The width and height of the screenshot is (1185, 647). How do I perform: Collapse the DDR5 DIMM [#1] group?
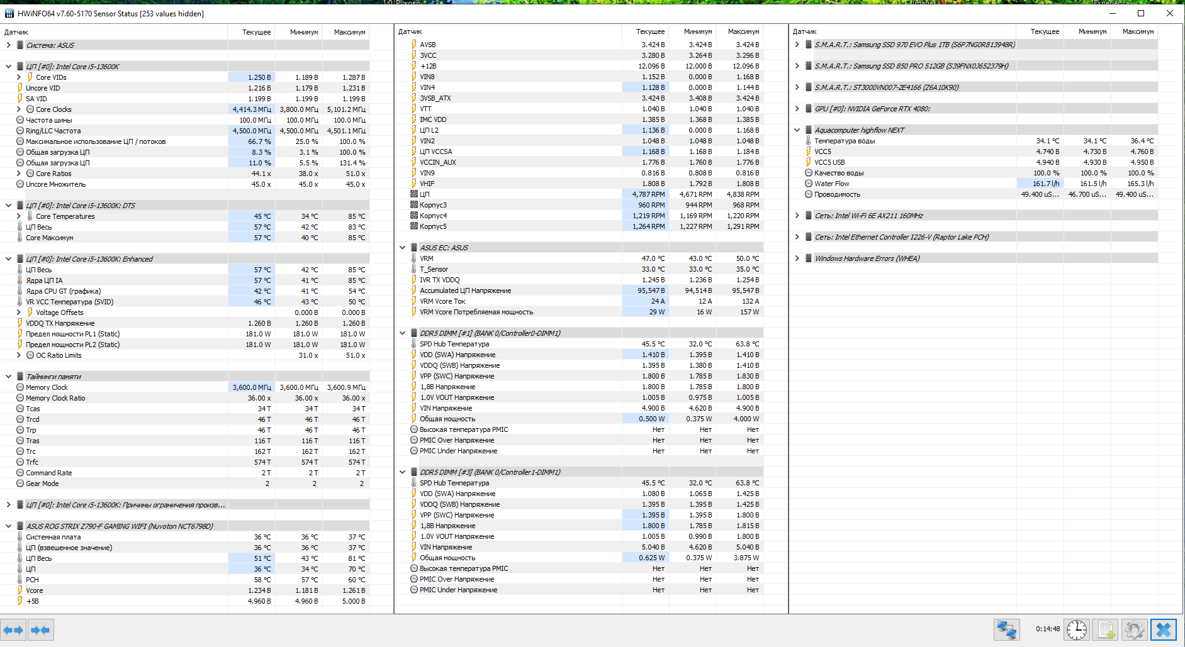pos(403,333)
